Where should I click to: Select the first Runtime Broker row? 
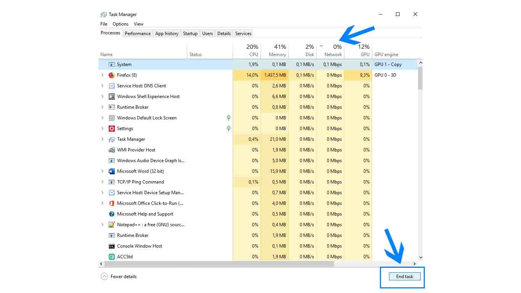[258, 107]
